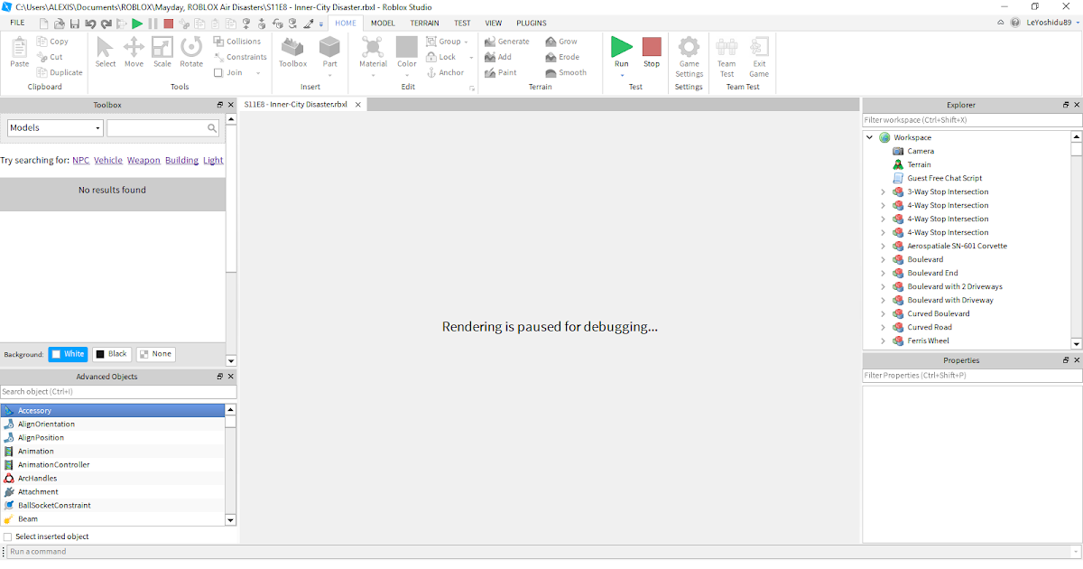Click the Save disk icon in quick access bar
Viewport: 1083px width, 569px height.
click(x=75, y=23)
